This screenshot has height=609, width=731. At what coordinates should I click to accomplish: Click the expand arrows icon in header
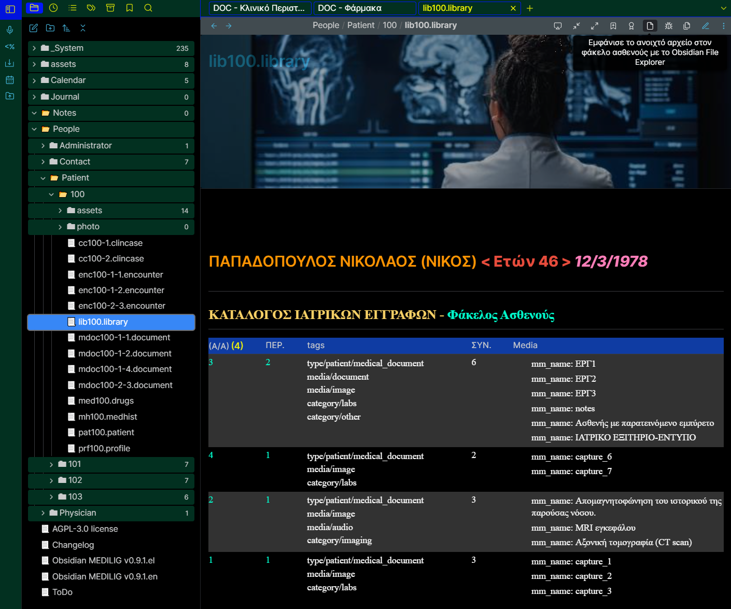pos(595,26)
